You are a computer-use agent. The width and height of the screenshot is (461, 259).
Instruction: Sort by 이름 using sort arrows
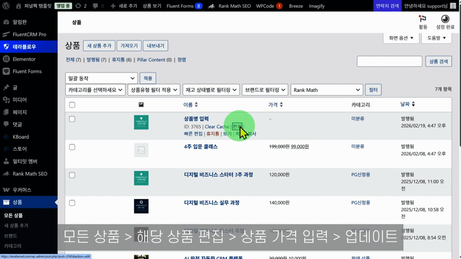(x=196, y=105)
